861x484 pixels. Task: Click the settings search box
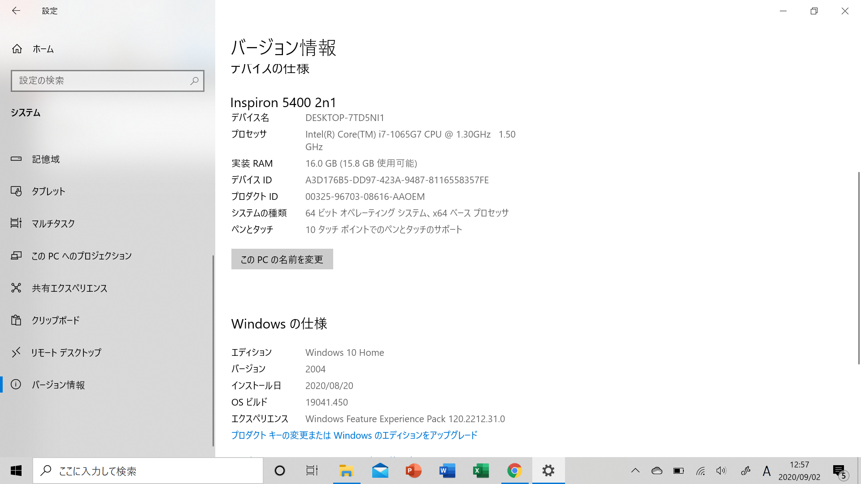click(108, 81)
